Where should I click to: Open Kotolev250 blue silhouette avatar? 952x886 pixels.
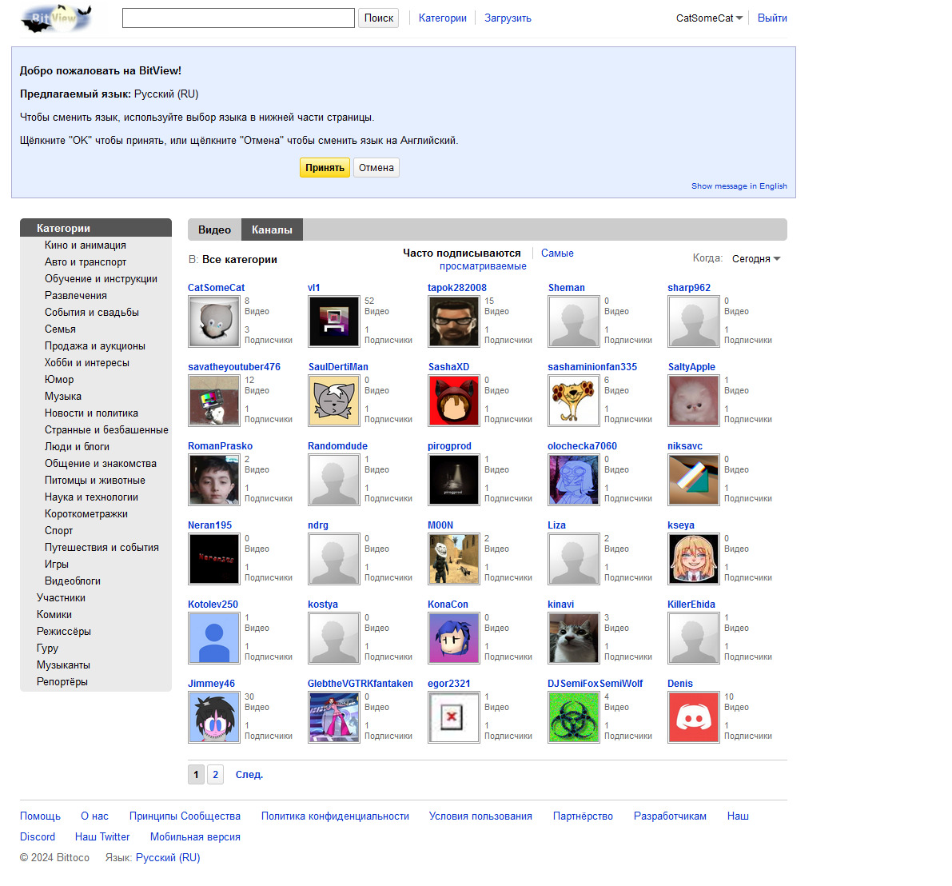pyautogui.click(x=213, y=638)
